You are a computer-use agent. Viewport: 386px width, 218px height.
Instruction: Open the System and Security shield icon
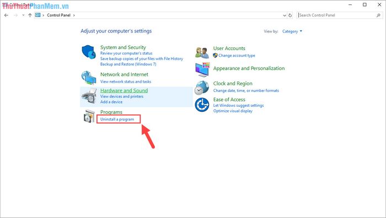(x=89, y=52)
